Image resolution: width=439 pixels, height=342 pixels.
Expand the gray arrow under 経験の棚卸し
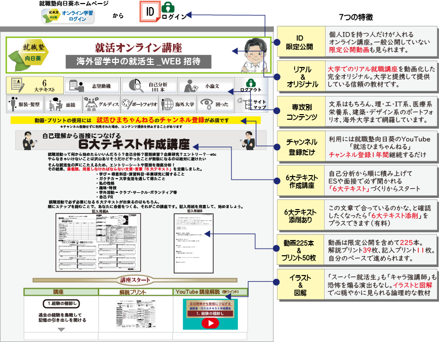click(61, 330)
